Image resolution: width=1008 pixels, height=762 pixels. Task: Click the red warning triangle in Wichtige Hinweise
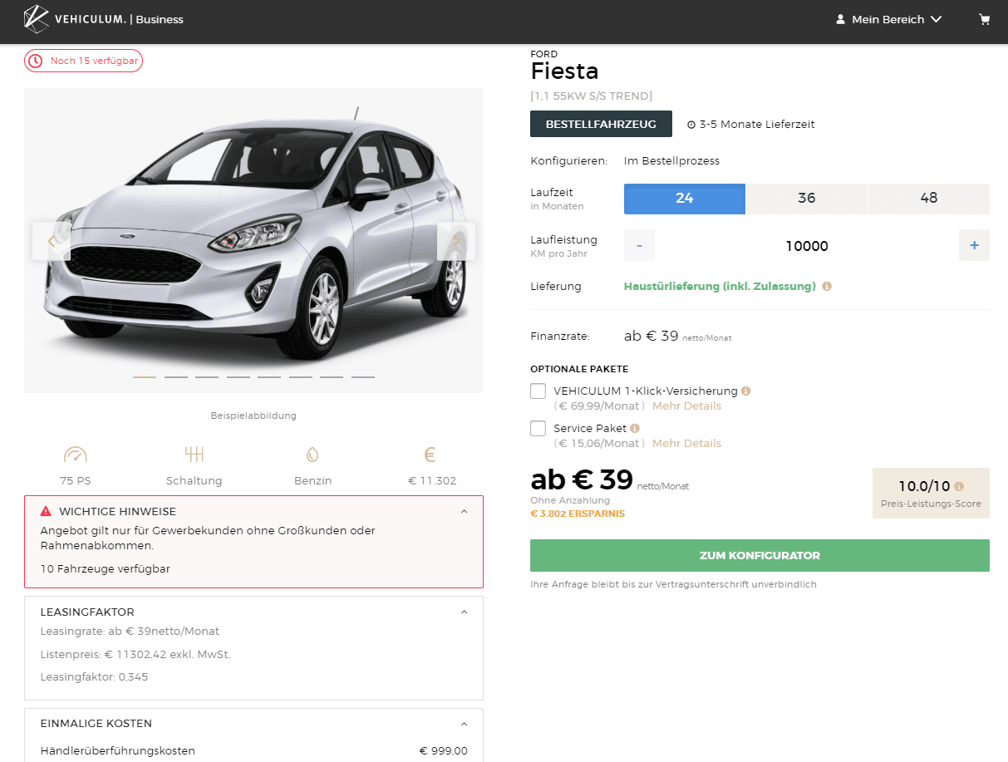pyautogui.click(x=46, y=511)
